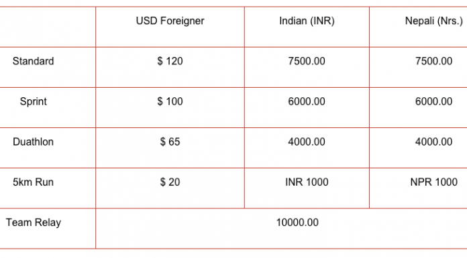Click Indian 4000.00 Duathlon fee cell
The image size is (467, 258).
pyautogui.click(x=307, y=141)
